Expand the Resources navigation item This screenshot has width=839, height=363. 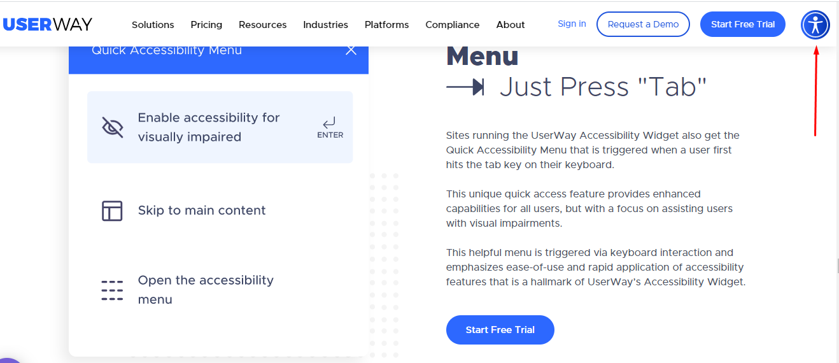coord(262,25)
